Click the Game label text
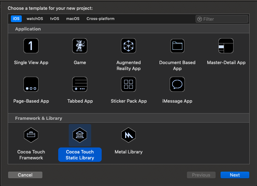The width and height of the screenshot is (257, 186). [80, 63]
